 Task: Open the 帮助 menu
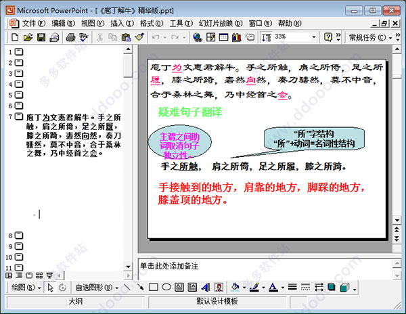click(290, 24)
